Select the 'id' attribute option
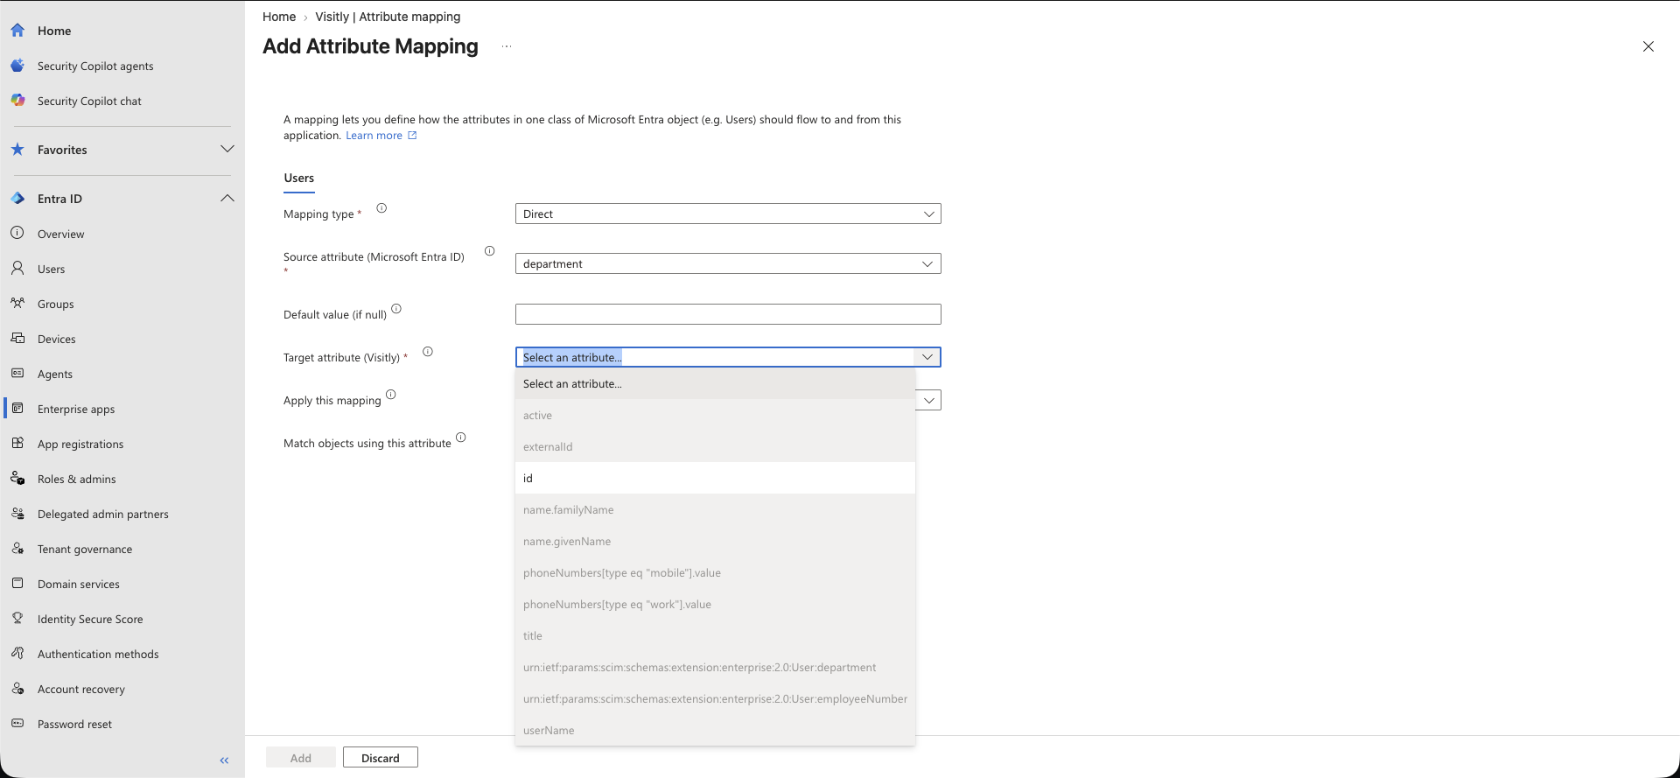Image resolution: width=1680 pixels, height=778 pixels. click(715, 478)
